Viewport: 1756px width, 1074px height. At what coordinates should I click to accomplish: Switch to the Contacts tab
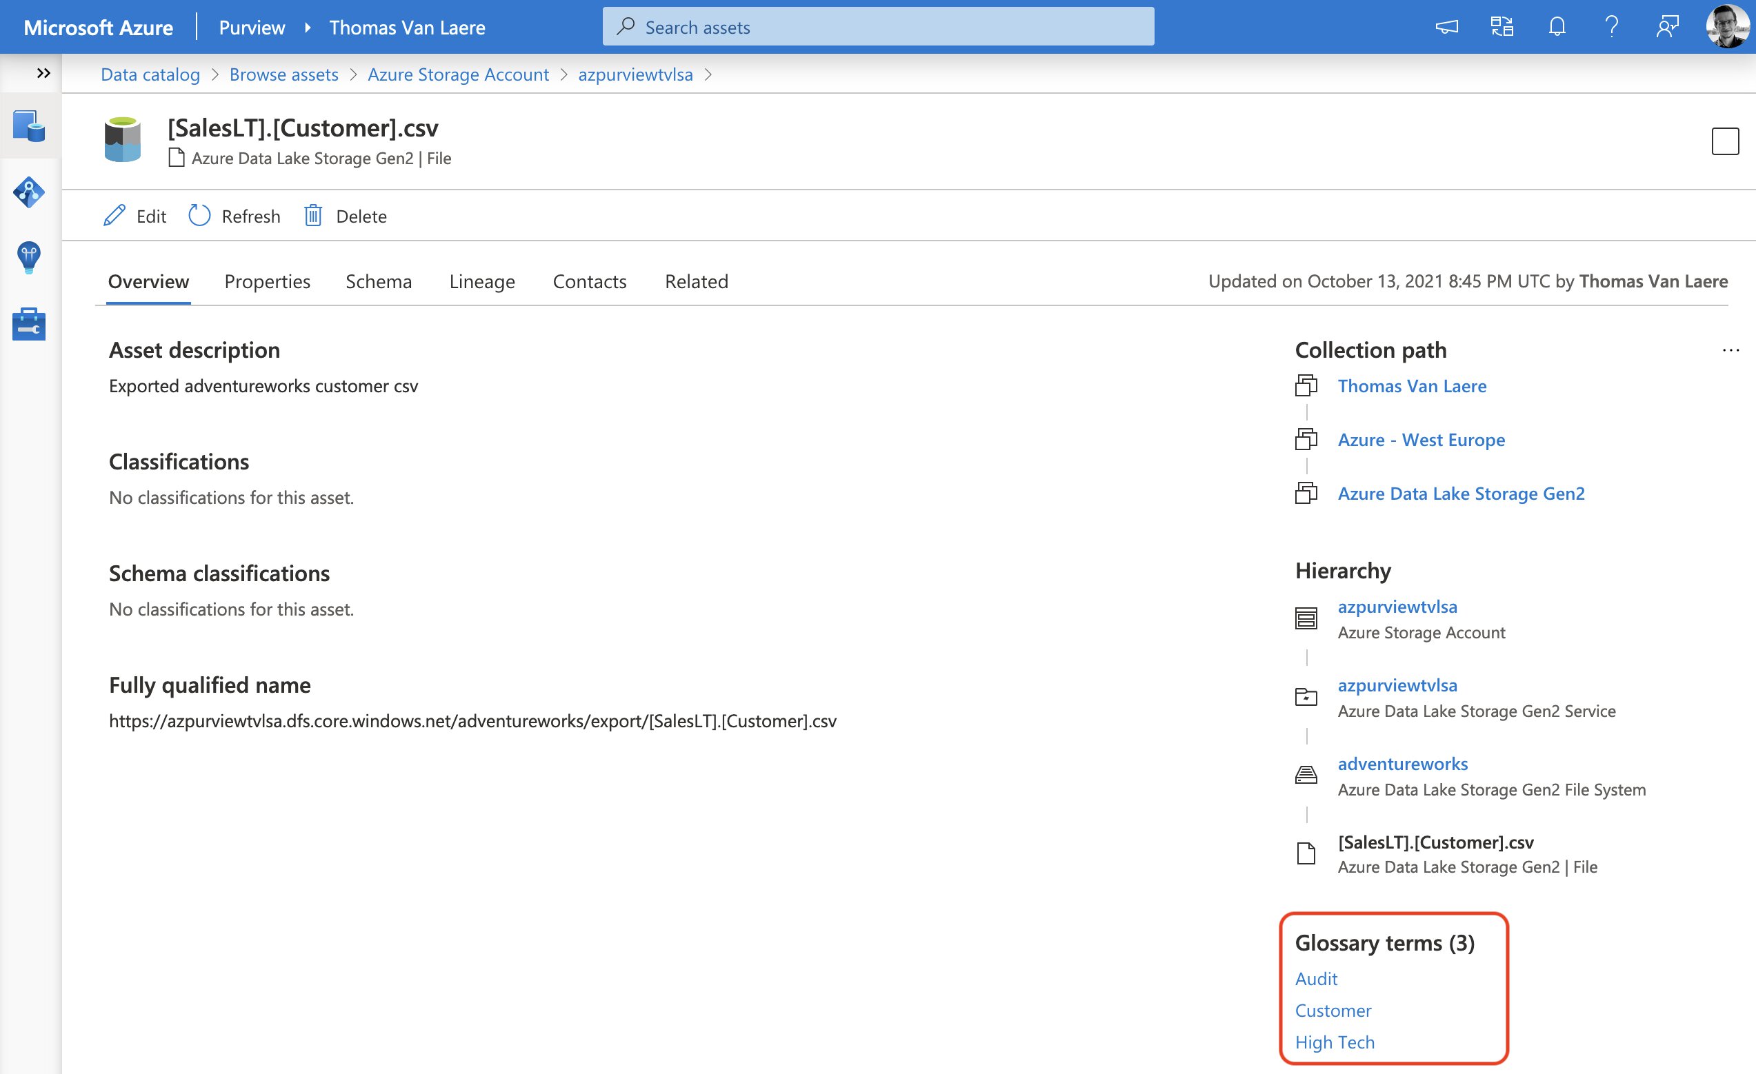pos(590,281)
